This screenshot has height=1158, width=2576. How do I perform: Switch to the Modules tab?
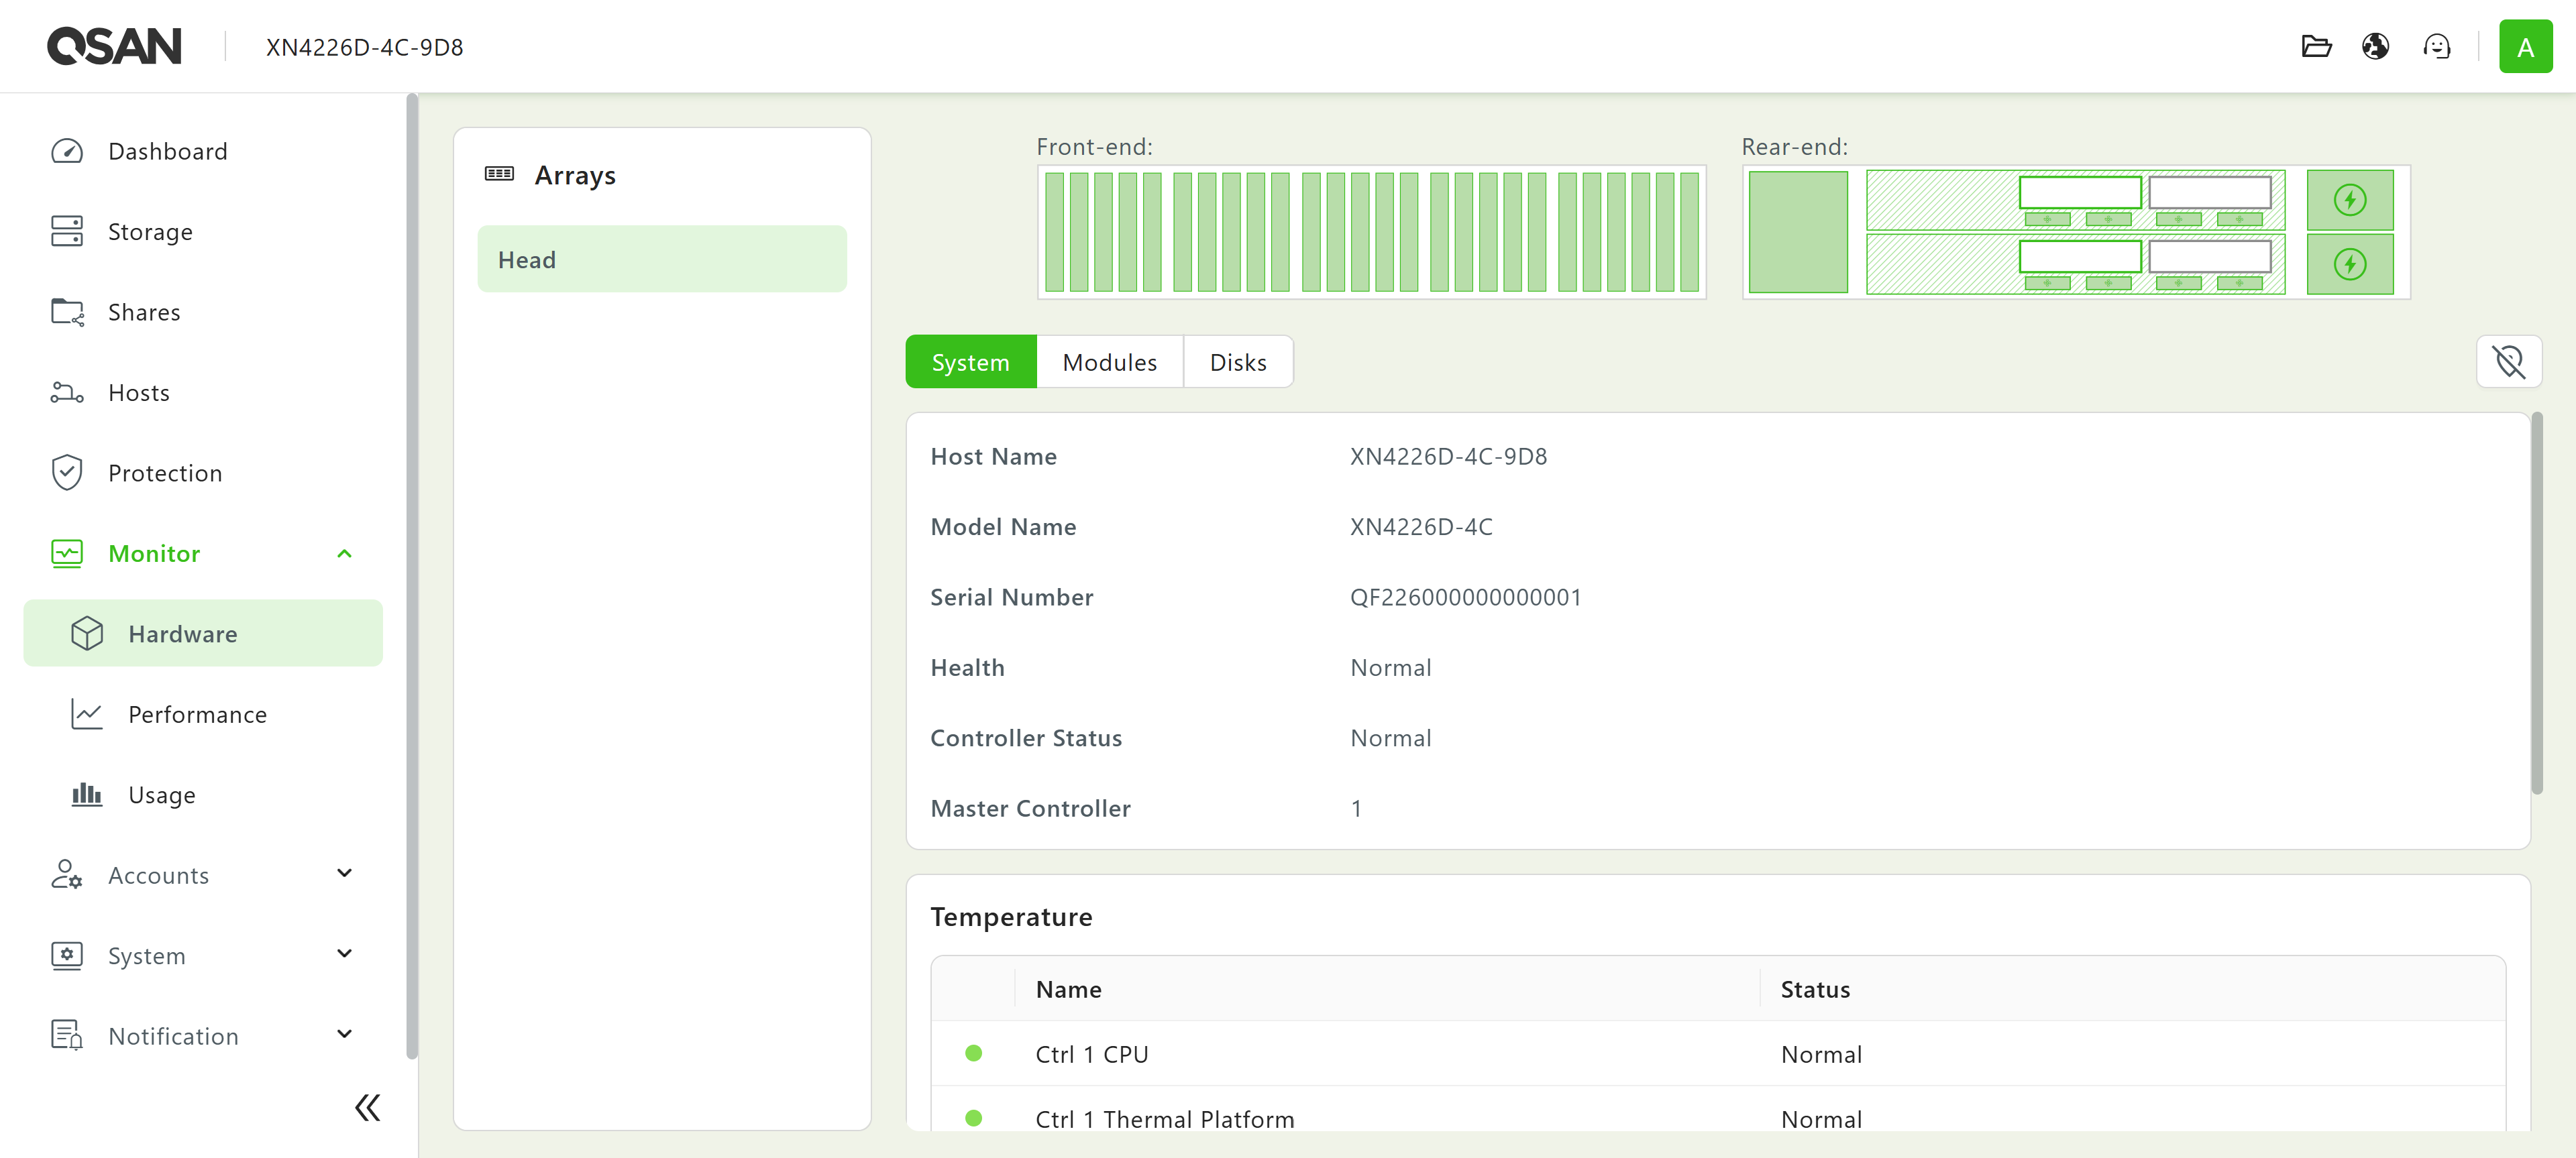(1109, 363)
